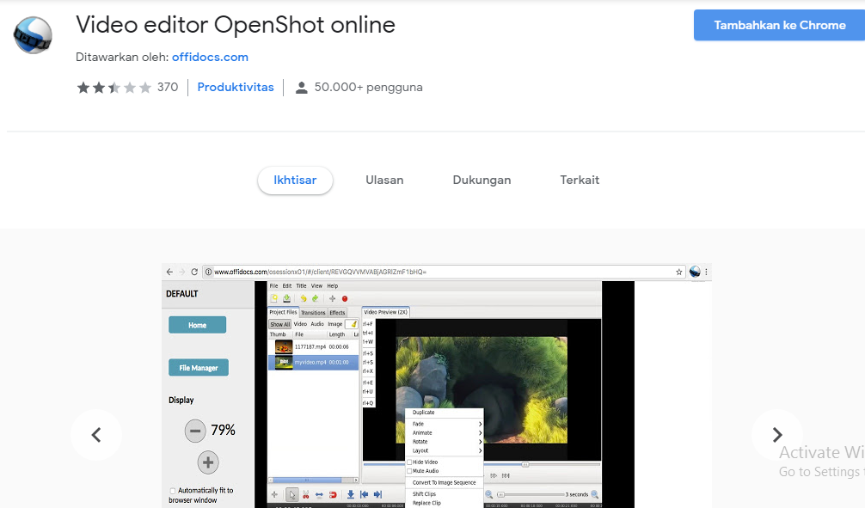
Task: Open the Help menu in OpenShot
Action: [x=332, y=285]
